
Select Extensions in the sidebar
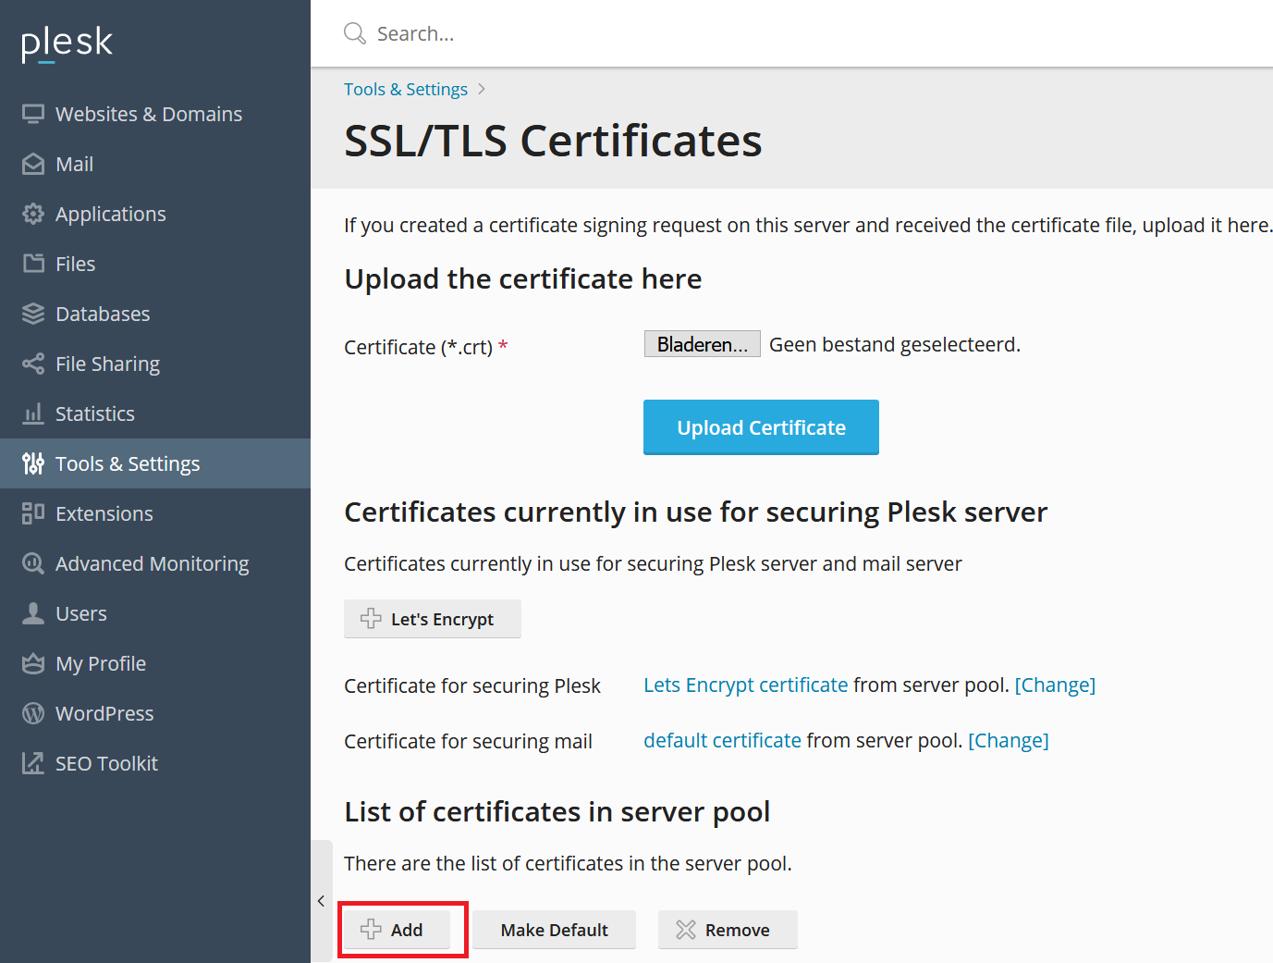(155, 513)
